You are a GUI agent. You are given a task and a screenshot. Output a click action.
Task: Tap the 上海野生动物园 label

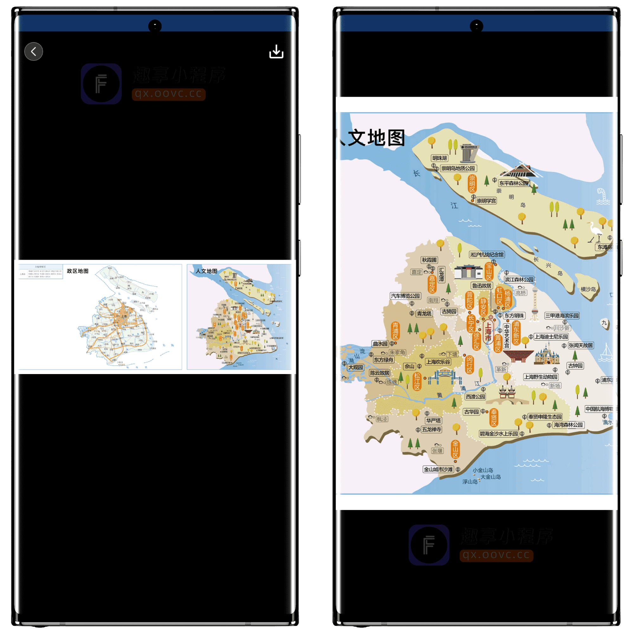click(541, 377)
